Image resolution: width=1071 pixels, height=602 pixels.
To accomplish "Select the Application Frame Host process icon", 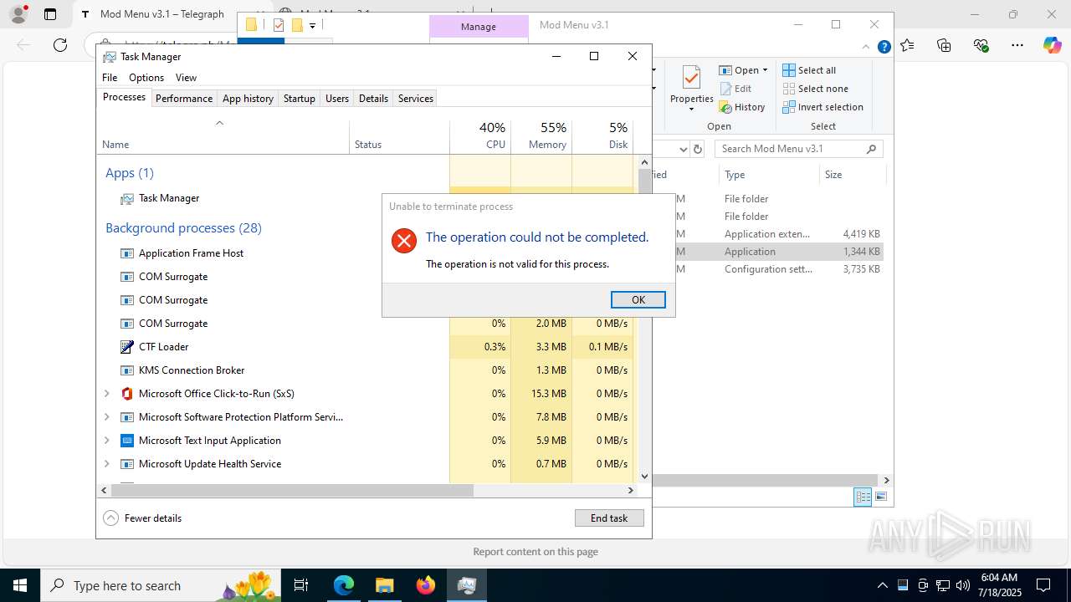I will coord(127,253).
